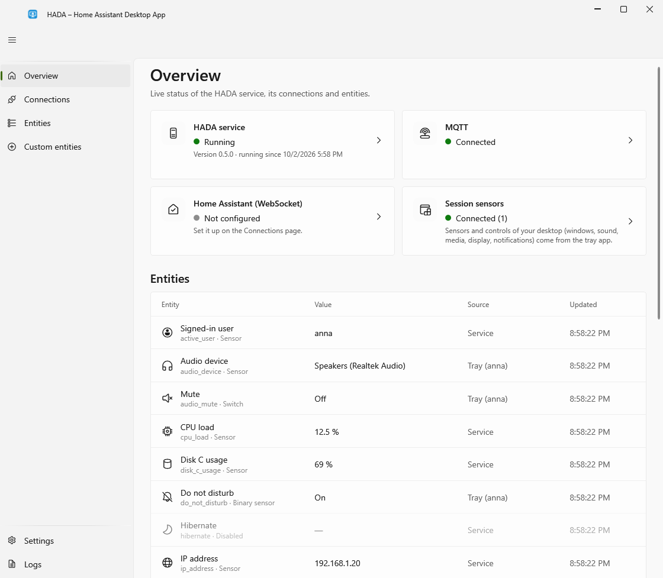
Task: Click the HADA service card icon
Action: tap(173, 133)
